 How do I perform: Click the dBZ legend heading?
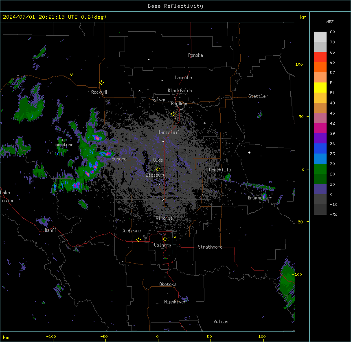330,22
